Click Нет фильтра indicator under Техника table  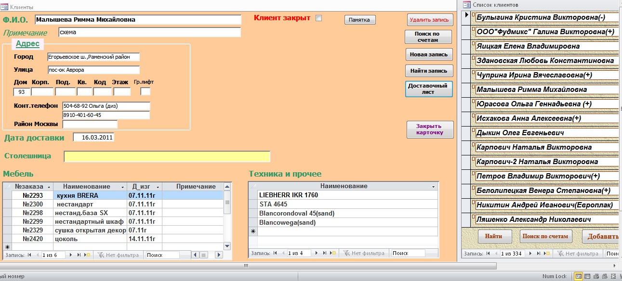364,253
